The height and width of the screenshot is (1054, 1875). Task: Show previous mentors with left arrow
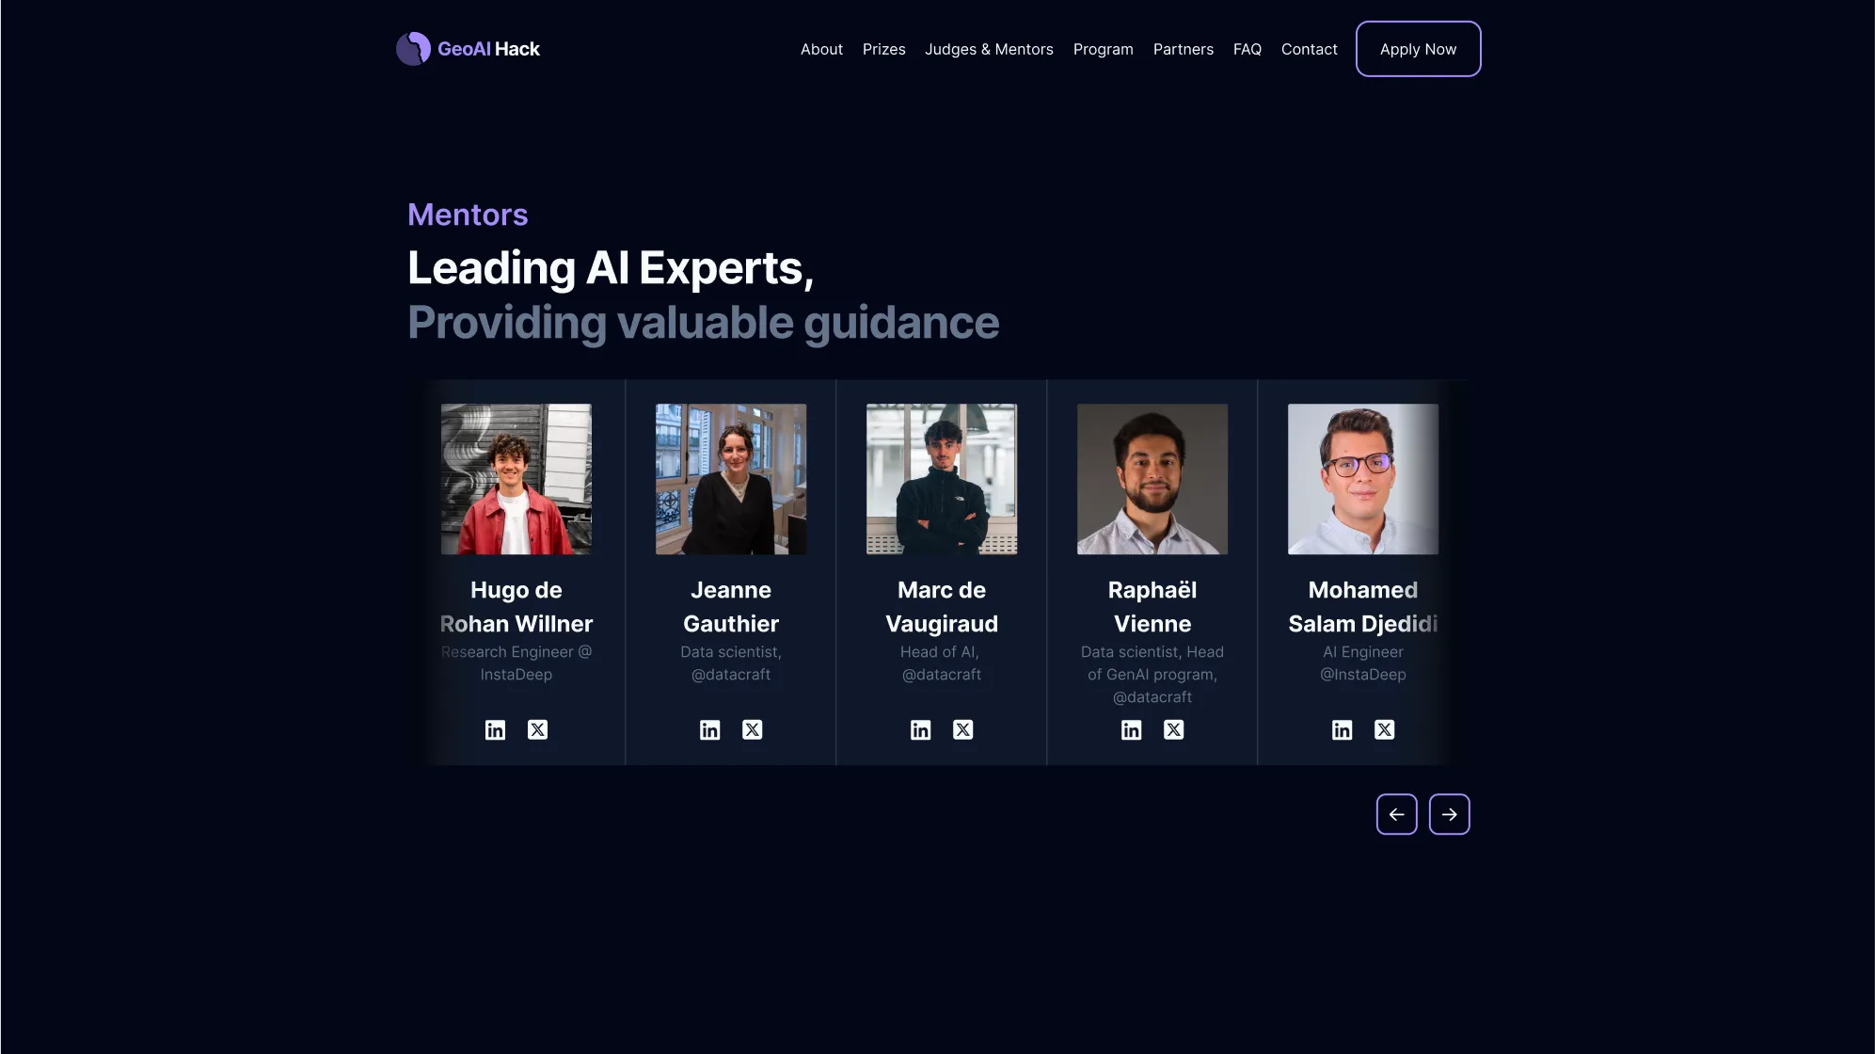point(1396,814)
